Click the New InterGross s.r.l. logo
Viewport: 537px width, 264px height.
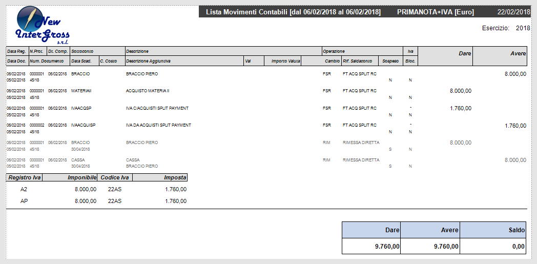(43, 25)
